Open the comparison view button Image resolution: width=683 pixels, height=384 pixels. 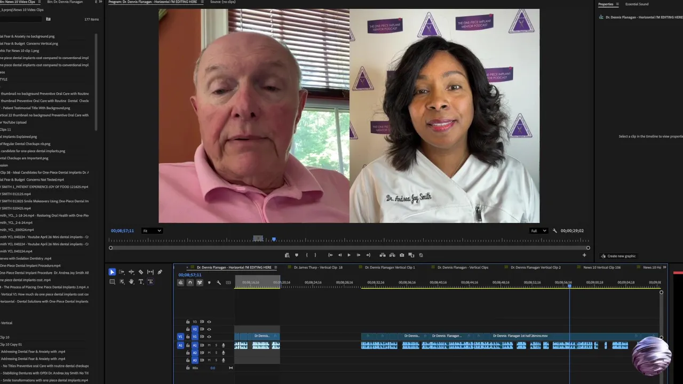pyautogui.click(x=411, y=255)
